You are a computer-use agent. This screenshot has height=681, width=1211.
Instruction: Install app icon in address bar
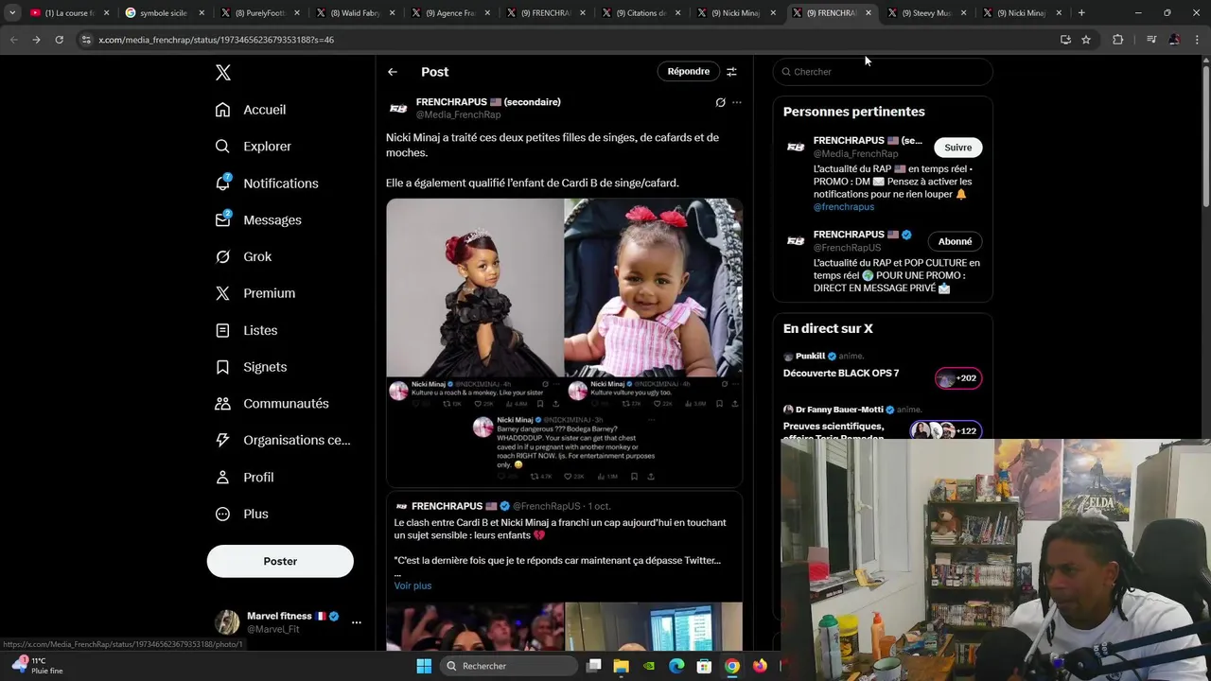(1065, 40)
